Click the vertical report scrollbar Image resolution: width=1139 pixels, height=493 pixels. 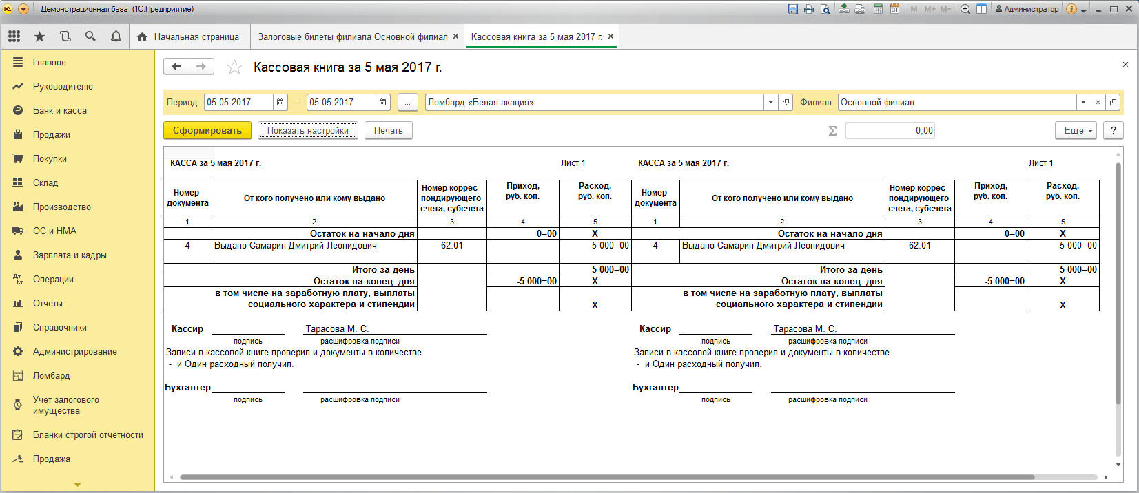click(x=1118, y=283)
